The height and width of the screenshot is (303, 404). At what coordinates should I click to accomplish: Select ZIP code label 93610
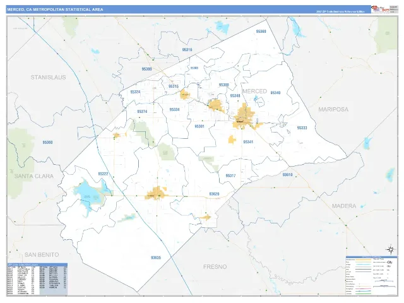287,175
